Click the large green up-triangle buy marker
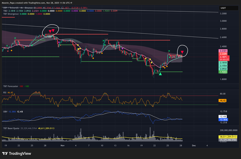This screenshot has height=159, width=241. tap(160, 73)
